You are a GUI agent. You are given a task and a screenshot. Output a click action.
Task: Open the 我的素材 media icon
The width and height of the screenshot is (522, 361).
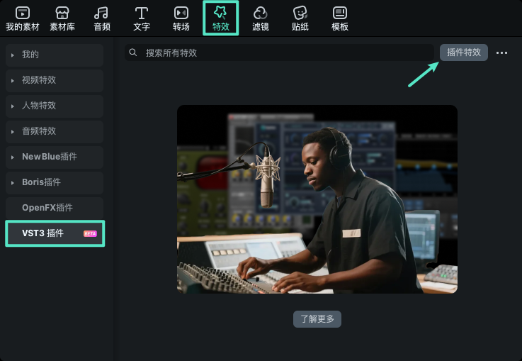23,13
